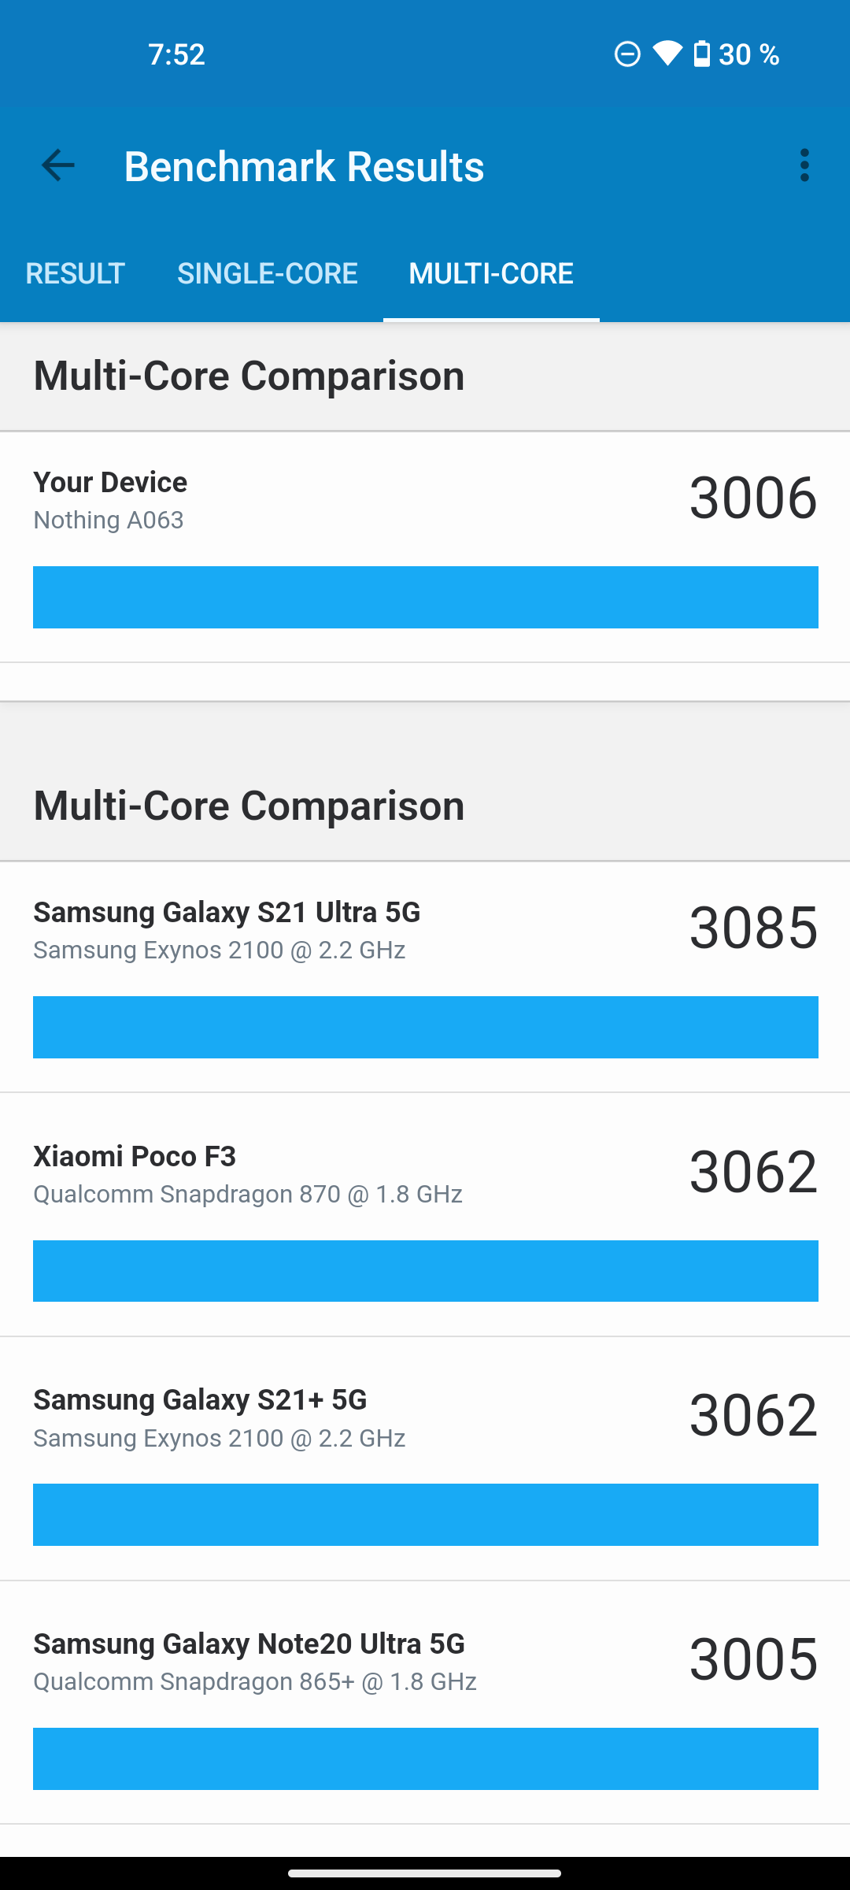The height and width of the screenshot is (1890, 850).
Task: Tap the 3085 score value
Action: 753,928
